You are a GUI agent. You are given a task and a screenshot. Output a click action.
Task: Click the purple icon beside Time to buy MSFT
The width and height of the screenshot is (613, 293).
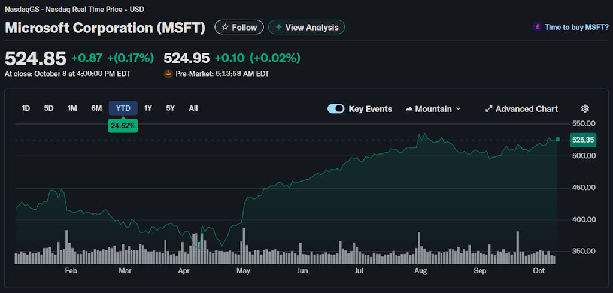538,28
